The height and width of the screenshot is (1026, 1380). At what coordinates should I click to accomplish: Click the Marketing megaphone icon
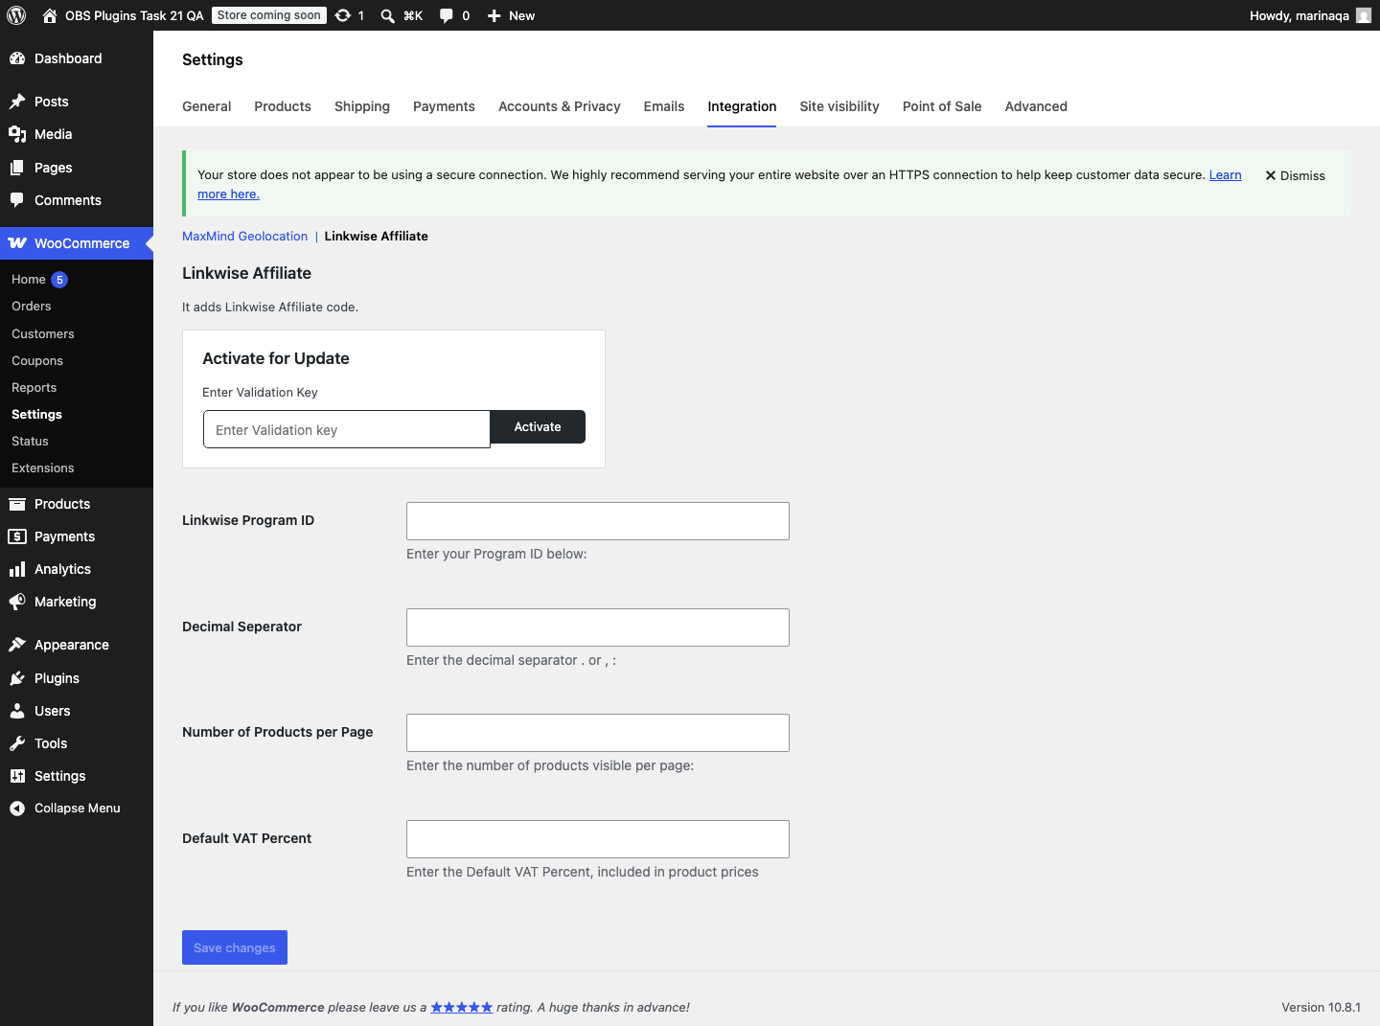(x=17, y=602)
